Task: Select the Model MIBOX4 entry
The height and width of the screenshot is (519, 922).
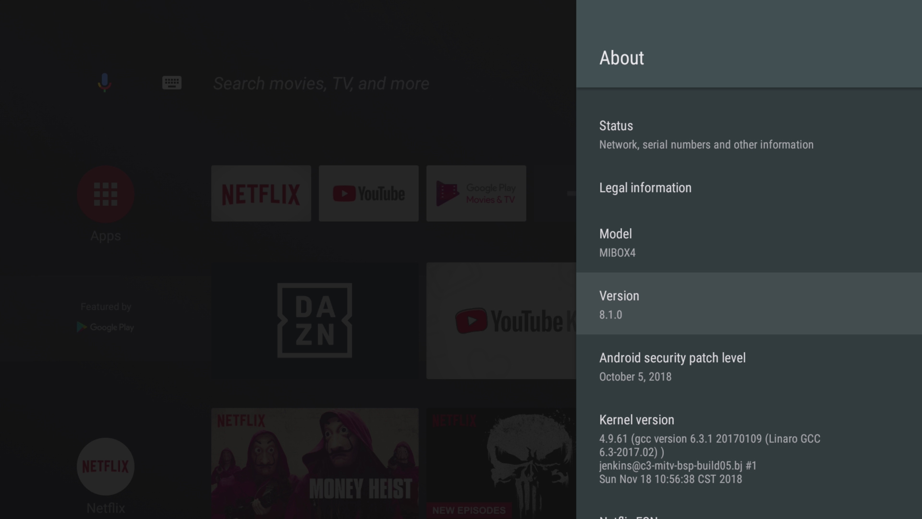Action: pos(749,242)
